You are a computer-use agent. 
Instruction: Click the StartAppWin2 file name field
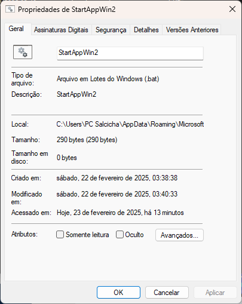pos(130,53)
